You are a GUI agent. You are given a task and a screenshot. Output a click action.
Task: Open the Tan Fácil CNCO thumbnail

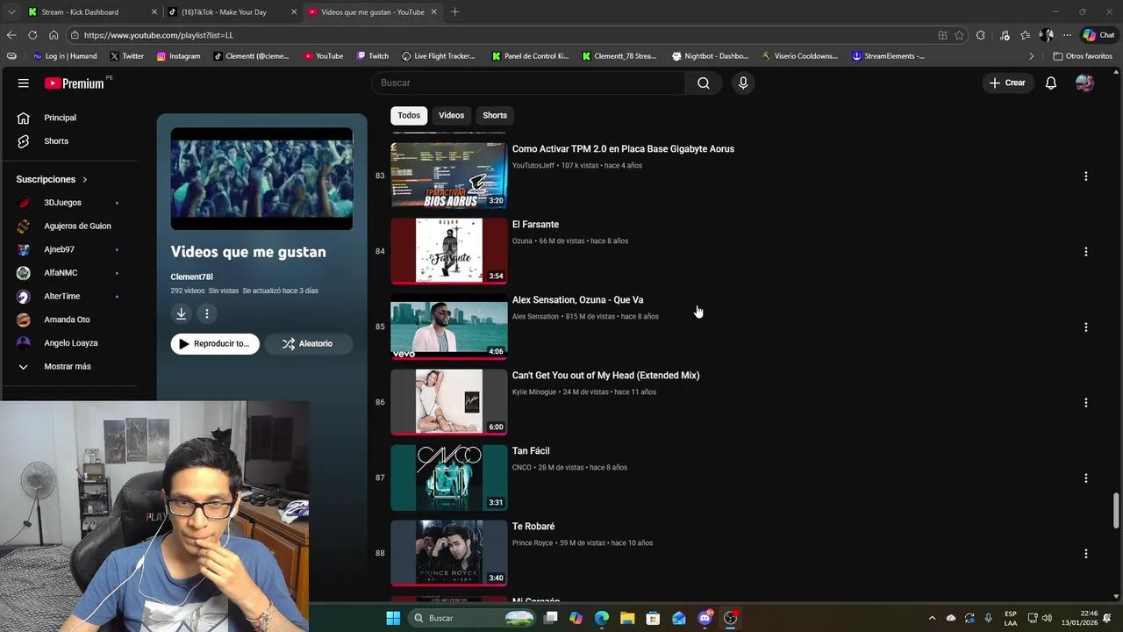[449, 478]
